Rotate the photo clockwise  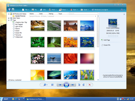click(x=84, y=85)
